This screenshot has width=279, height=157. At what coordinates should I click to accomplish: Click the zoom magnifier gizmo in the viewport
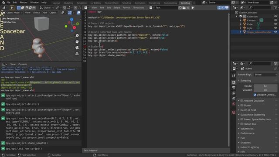(x=77, y=36)
